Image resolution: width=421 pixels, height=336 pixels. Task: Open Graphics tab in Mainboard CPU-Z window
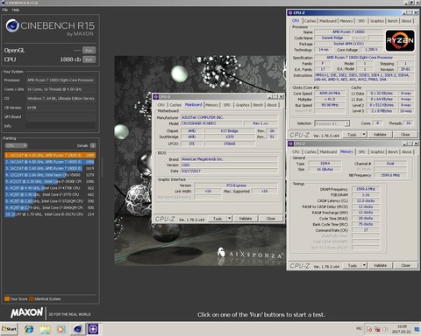[242, 105]
